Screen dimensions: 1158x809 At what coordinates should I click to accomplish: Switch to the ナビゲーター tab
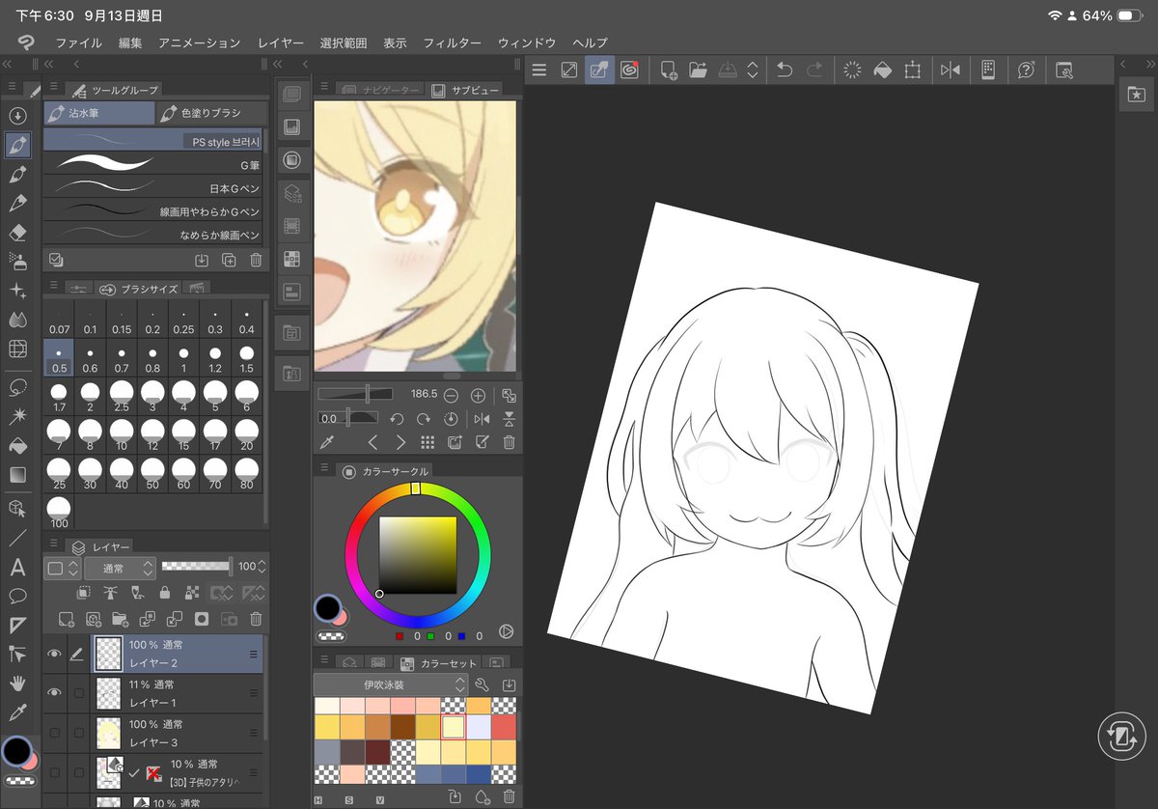pos(379,90)
